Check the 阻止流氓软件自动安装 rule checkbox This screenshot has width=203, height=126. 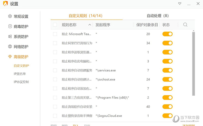point(55,107)
